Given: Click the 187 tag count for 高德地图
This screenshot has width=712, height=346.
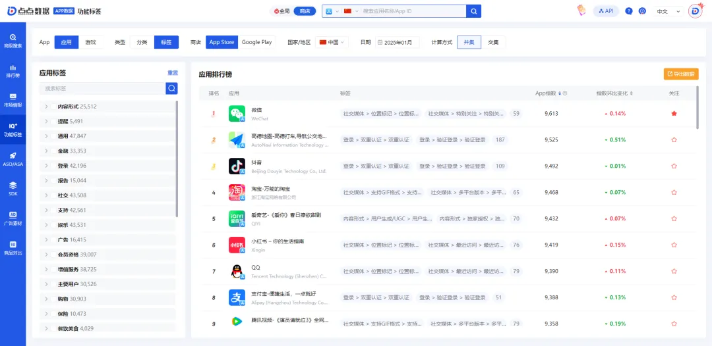Looking at the screenshot, I should [500, 140].
